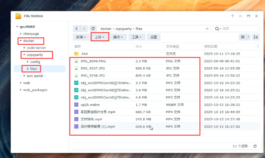Image resolution: width=265 pixels, height=158 pixels.
Task: Collapse the docker folder tree node
Action: tap(21, 41)
